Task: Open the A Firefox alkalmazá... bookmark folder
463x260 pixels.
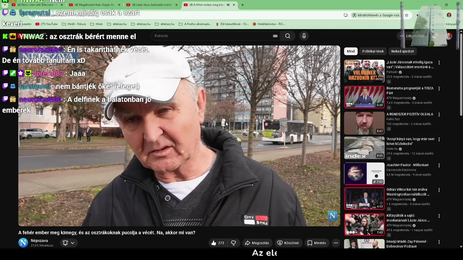Action: coord(195,24)
